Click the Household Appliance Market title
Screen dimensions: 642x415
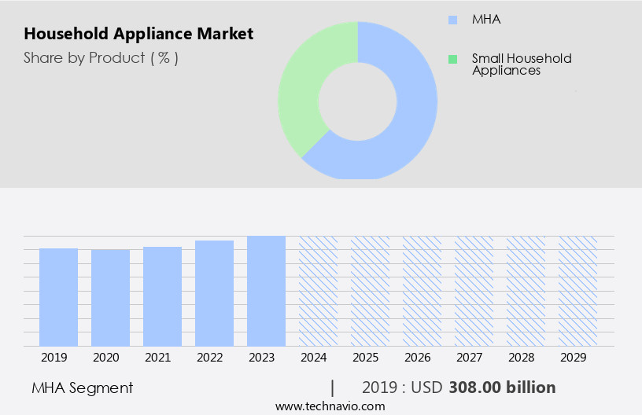pyautogui.click(x=138, y=34)
